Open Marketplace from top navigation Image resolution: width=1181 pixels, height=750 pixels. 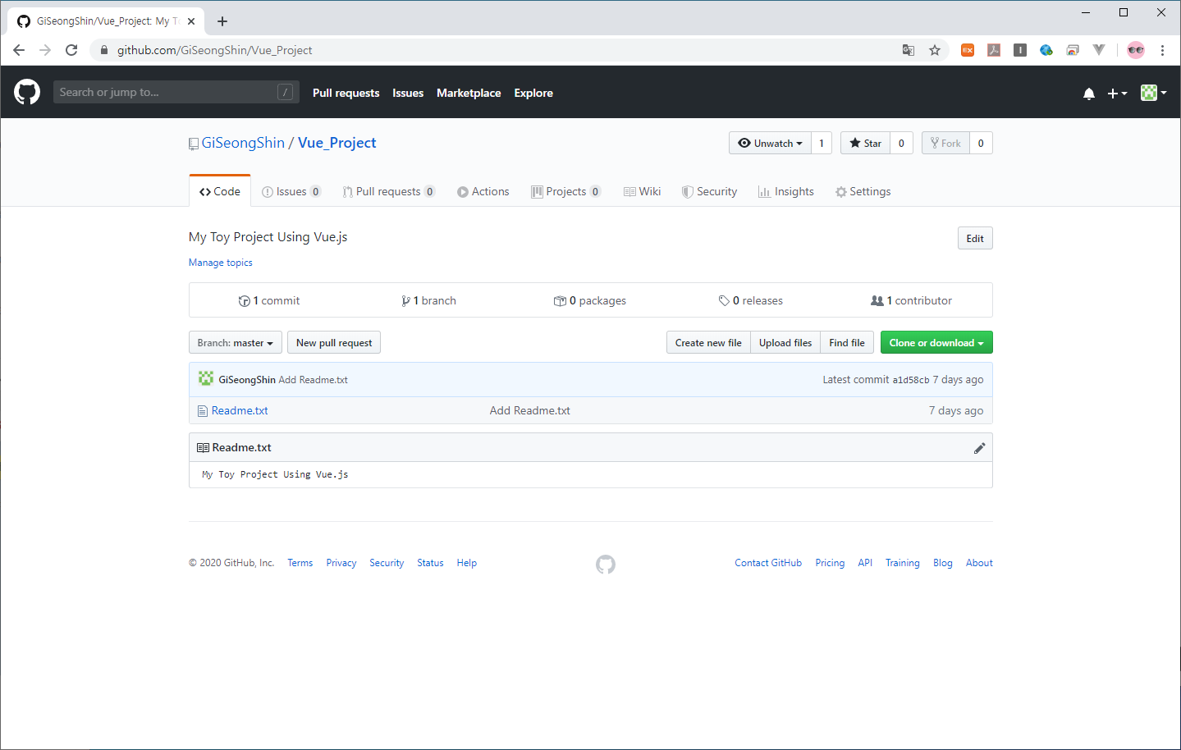pos(469,93)
